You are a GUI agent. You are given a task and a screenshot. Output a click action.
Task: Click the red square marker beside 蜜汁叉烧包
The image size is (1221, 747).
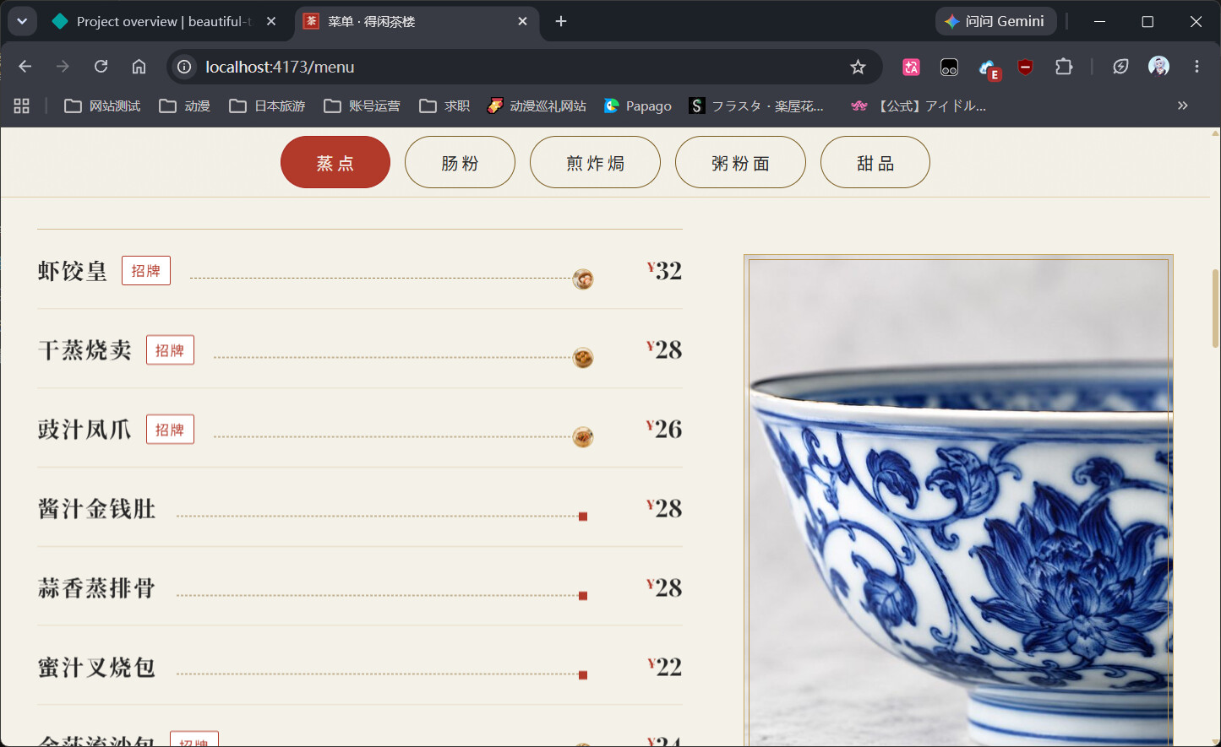583,675
